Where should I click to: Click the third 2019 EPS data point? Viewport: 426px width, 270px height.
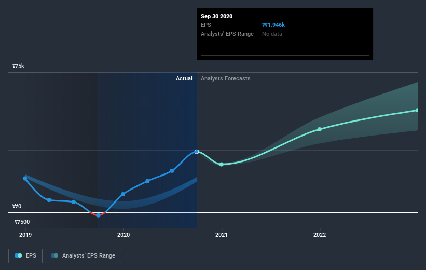point(74,202)
